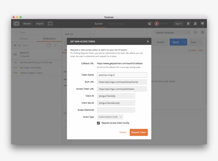Select the 'Get Imgur auth token' request

31,67
